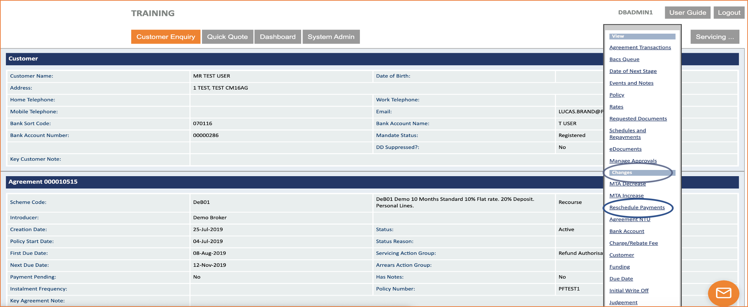Select scheme code DeB01 value
The width and height of the screenshot is (748, 307).
click(x=201, y=202)
